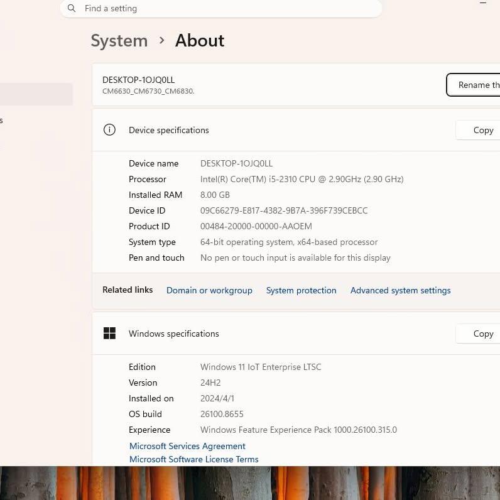Click the System type label

coord(152,242)
